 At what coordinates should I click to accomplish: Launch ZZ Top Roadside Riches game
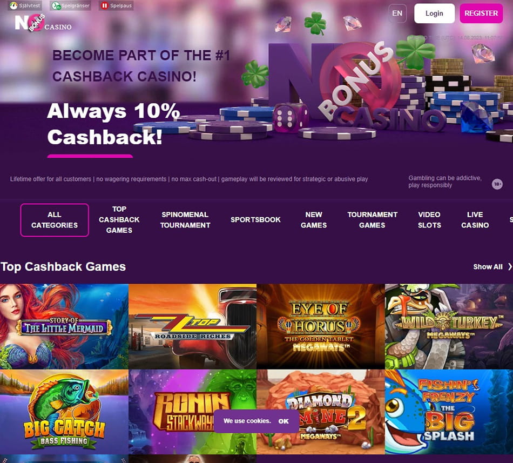pyautogui.click(x=192, y=326)
